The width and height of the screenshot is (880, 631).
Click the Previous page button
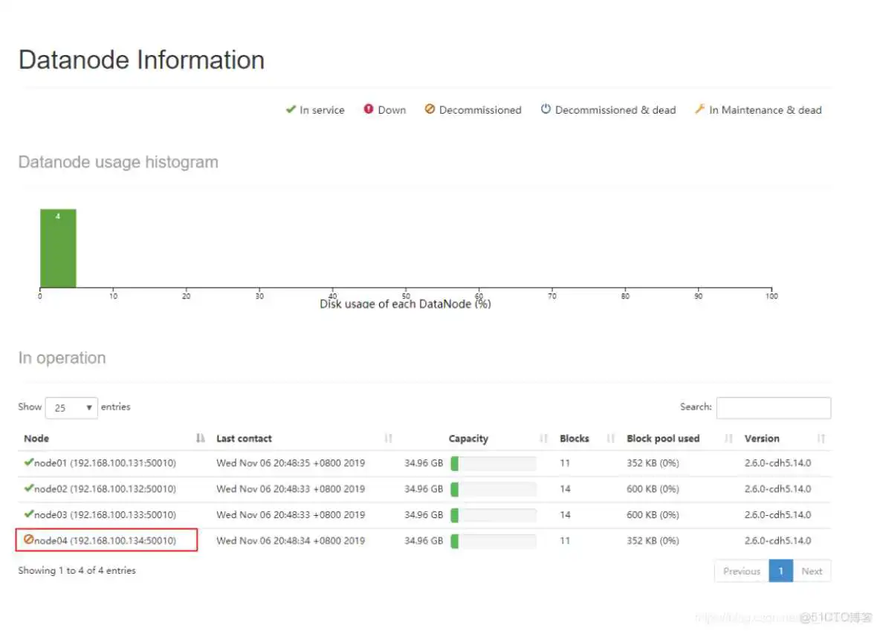(741, 571)
